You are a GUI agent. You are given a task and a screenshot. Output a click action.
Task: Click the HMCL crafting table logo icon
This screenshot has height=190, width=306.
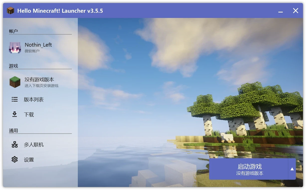[11, 11]
